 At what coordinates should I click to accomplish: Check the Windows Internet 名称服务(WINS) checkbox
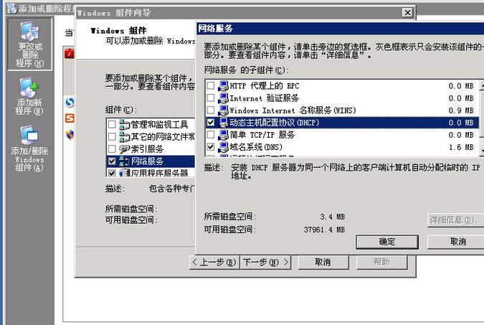211,110
